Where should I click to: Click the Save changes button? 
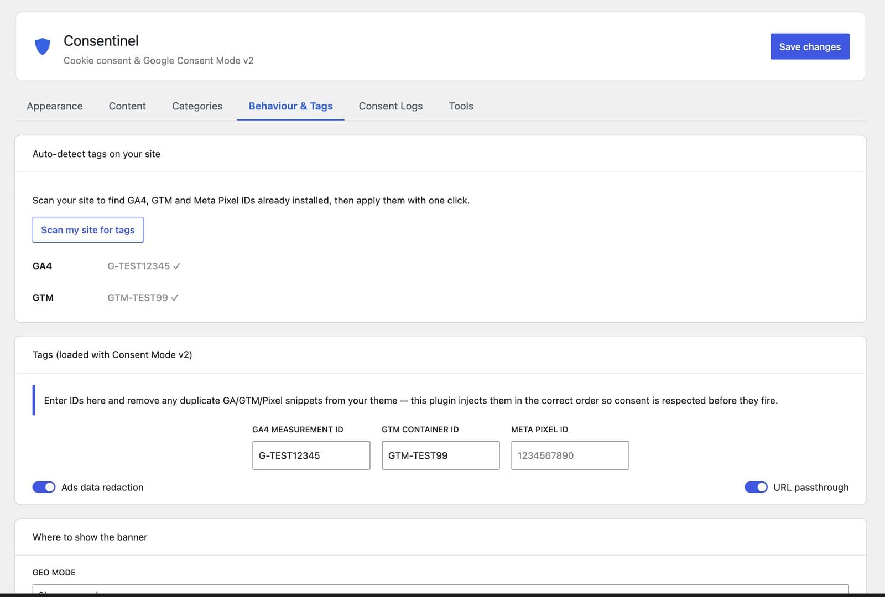point(810,46)
